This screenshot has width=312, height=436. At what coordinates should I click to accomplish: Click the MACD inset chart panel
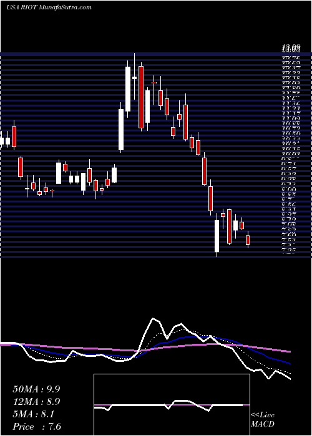pyautogui.click(x=172, y=405)
